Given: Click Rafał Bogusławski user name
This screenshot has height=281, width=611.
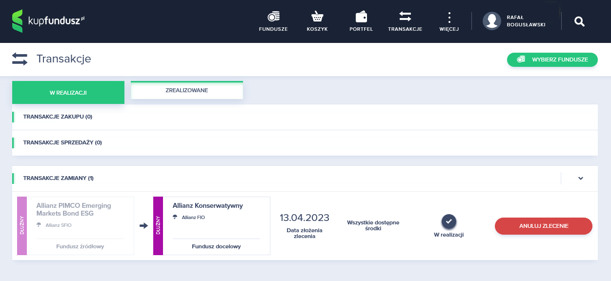Looking at the screenshot, I should point(526,20).
